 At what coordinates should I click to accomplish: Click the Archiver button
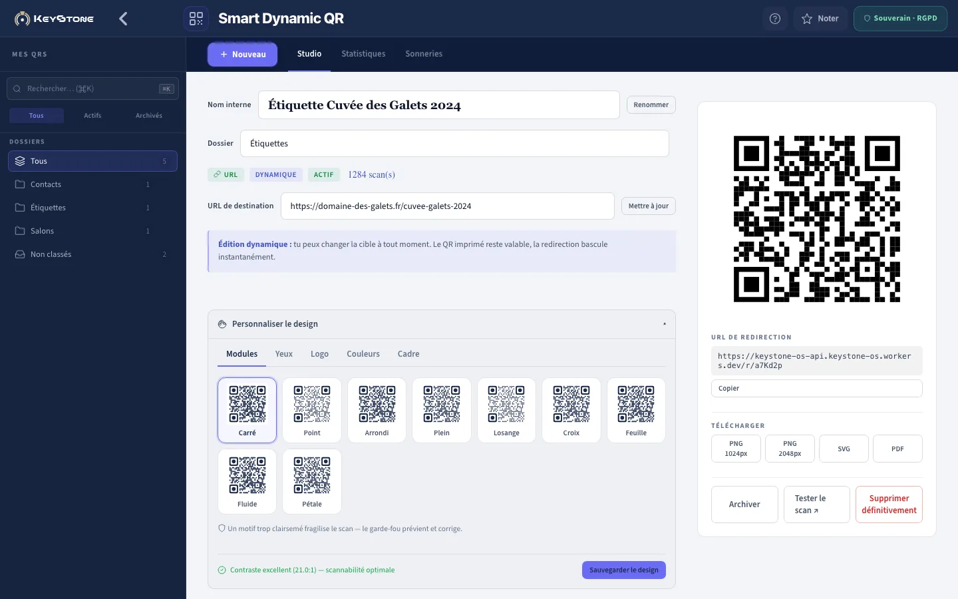744,504
